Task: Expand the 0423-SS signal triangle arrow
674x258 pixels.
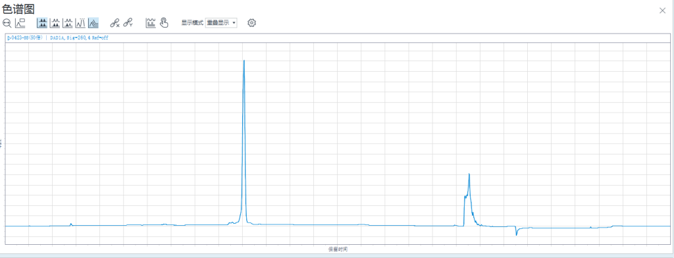Action: point(9,38)
